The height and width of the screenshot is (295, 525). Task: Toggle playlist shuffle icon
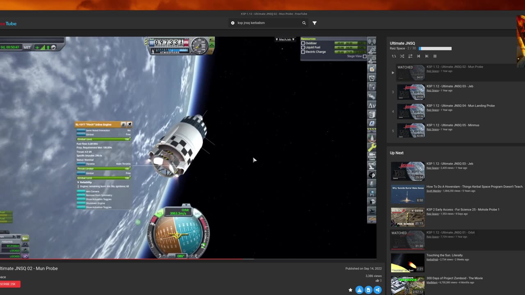click(402, 56)
